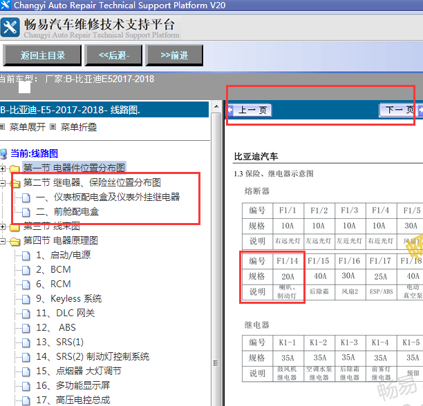The width and height of the screenshot is (423, 406).
Task: Click document icon of 16、多功能显示屏
Action: tap(26, 387)
